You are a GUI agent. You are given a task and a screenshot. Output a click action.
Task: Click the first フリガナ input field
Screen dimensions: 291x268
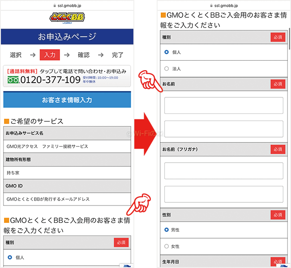[224, 171]
